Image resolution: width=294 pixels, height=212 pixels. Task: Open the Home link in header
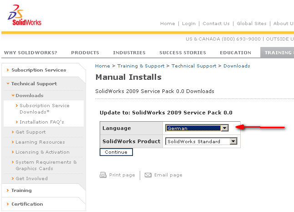pos(167,23)
